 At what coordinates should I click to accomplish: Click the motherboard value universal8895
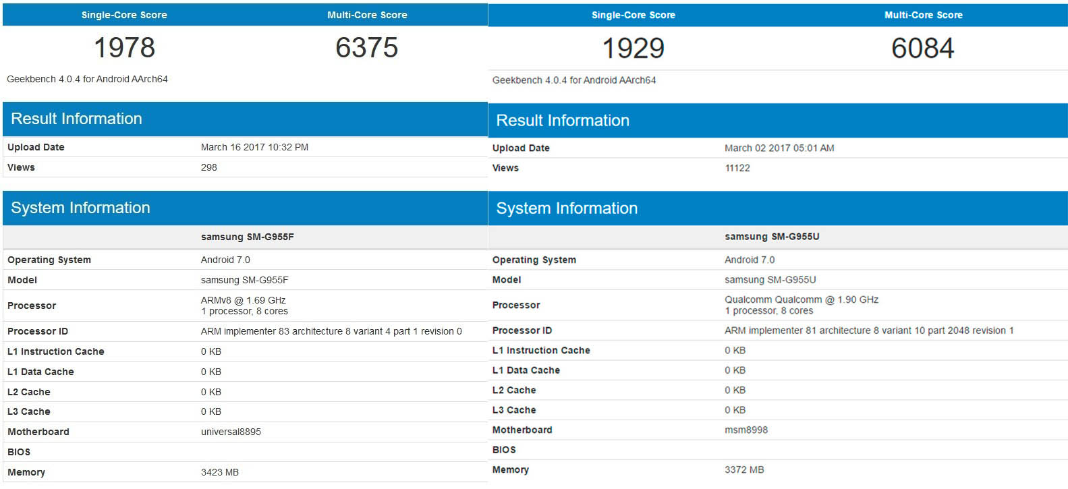tap(231, 432)
